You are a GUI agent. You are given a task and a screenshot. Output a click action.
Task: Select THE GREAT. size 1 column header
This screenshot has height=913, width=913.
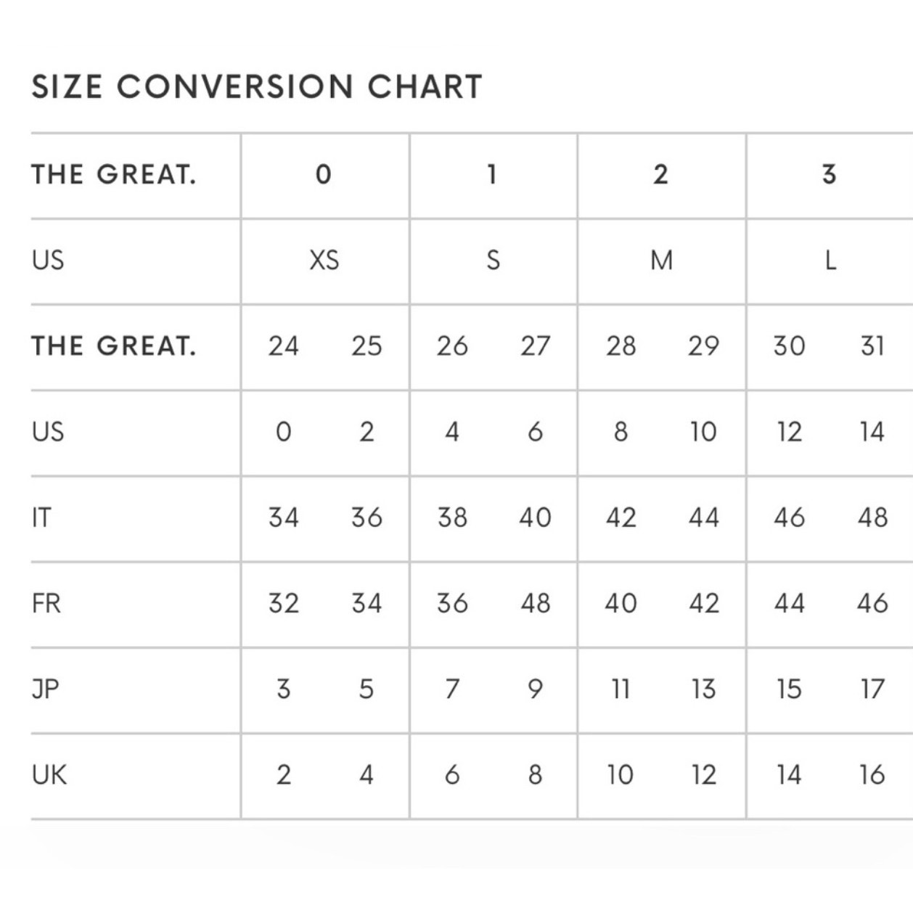click(x=492, y=174)
